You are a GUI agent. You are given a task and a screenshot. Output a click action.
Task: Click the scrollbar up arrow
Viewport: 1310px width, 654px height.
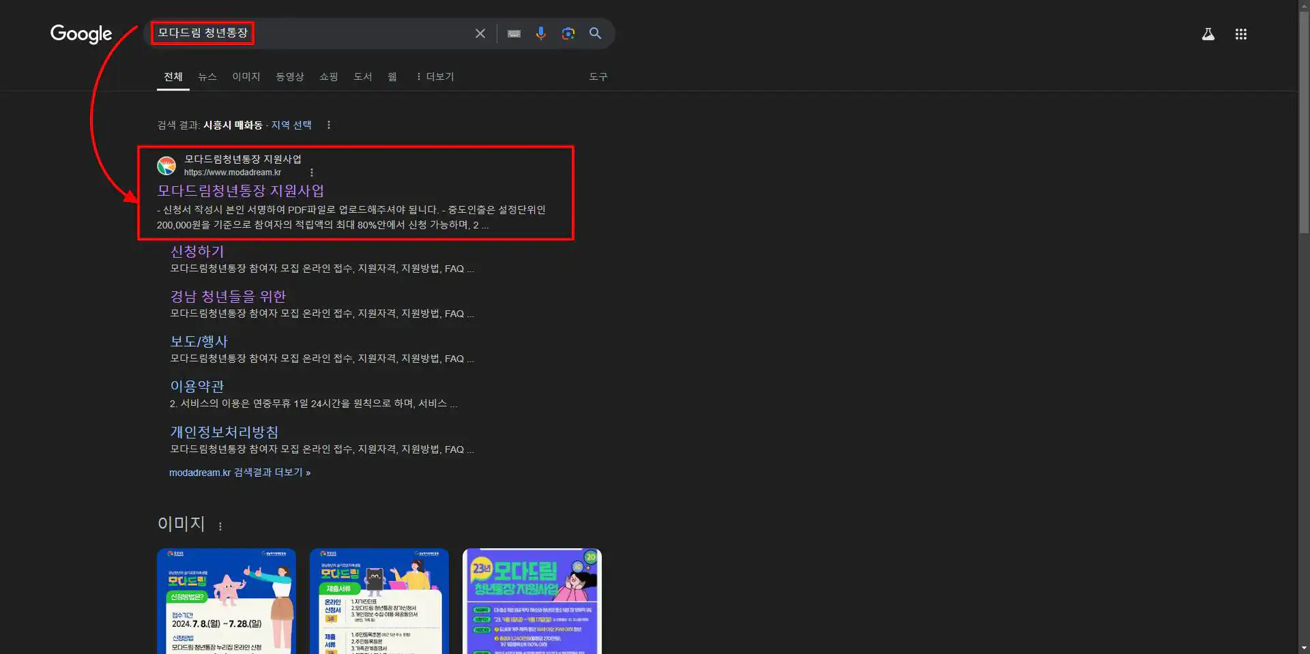[1304, 5]
